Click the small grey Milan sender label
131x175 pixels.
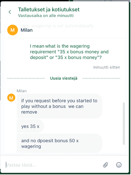click(22, 91)
